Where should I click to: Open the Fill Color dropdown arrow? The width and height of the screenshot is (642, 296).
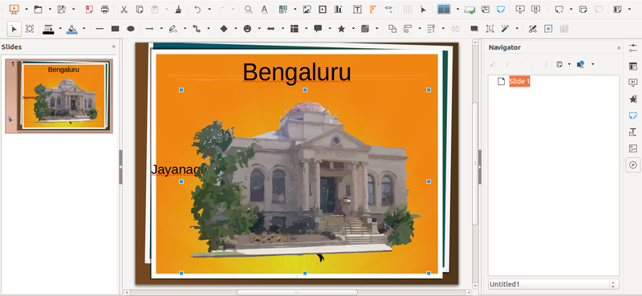click(84, 29)
